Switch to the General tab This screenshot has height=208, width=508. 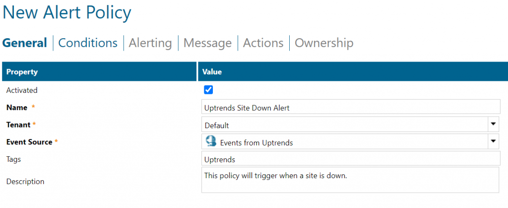24,43
